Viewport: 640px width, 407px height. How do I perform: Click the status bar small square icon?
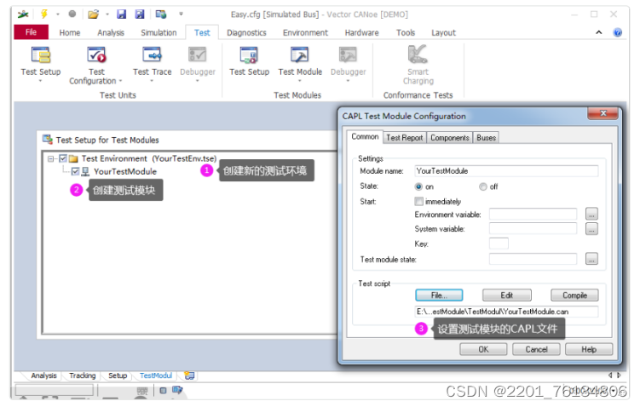pos(163,390)
